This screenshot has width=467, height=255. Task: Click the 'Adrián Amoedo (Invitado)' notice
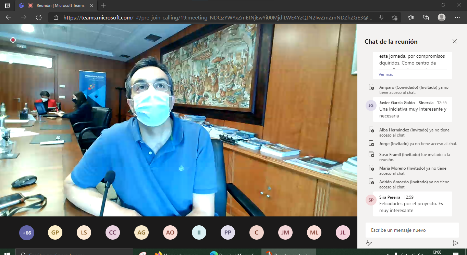(x=414, y=184)
